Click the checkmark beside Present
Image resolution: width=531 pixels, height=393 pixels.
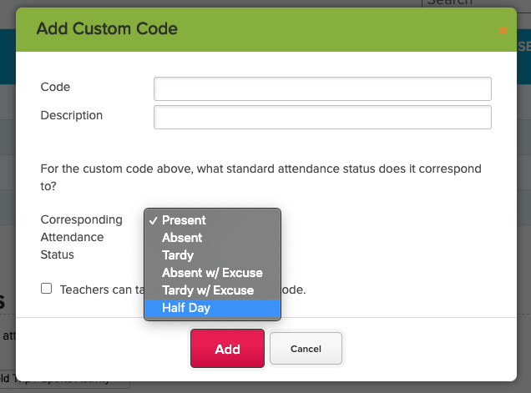point(153,220)
